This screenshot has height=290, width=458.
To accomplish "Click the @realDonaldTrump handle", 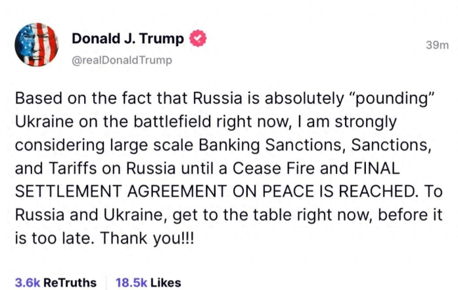I will (x=122, y=60).
